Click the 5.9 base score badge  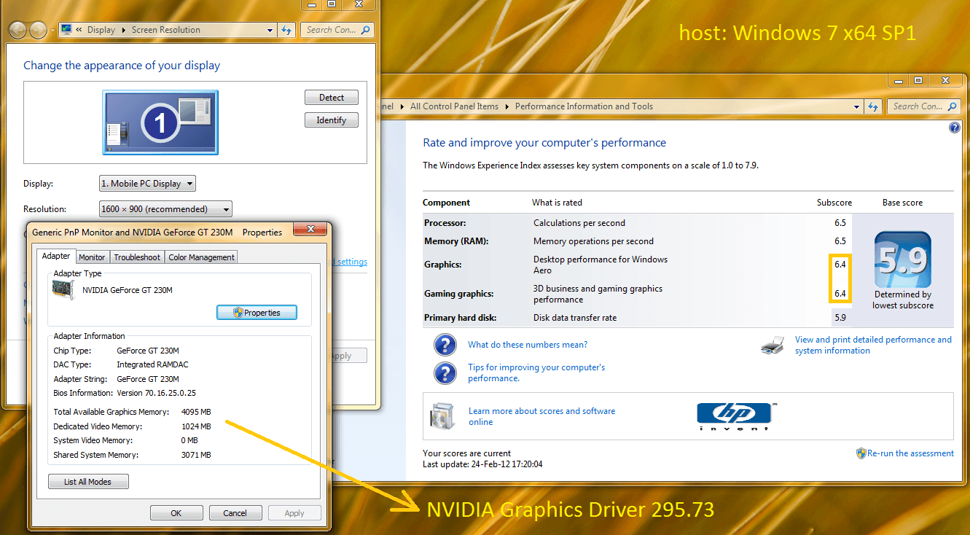[x=903, y=260]
